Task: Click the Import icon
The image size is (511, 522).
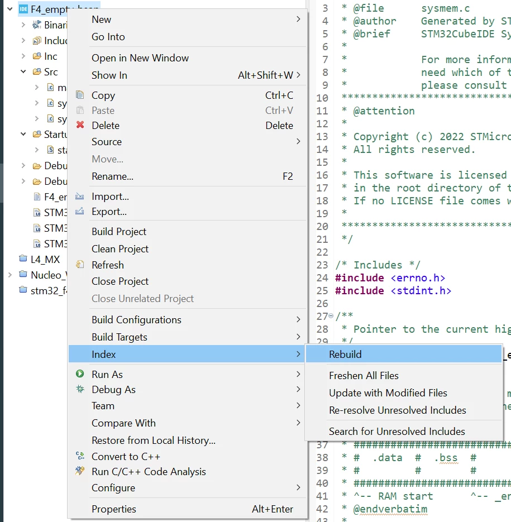Action: pos(80,196)
